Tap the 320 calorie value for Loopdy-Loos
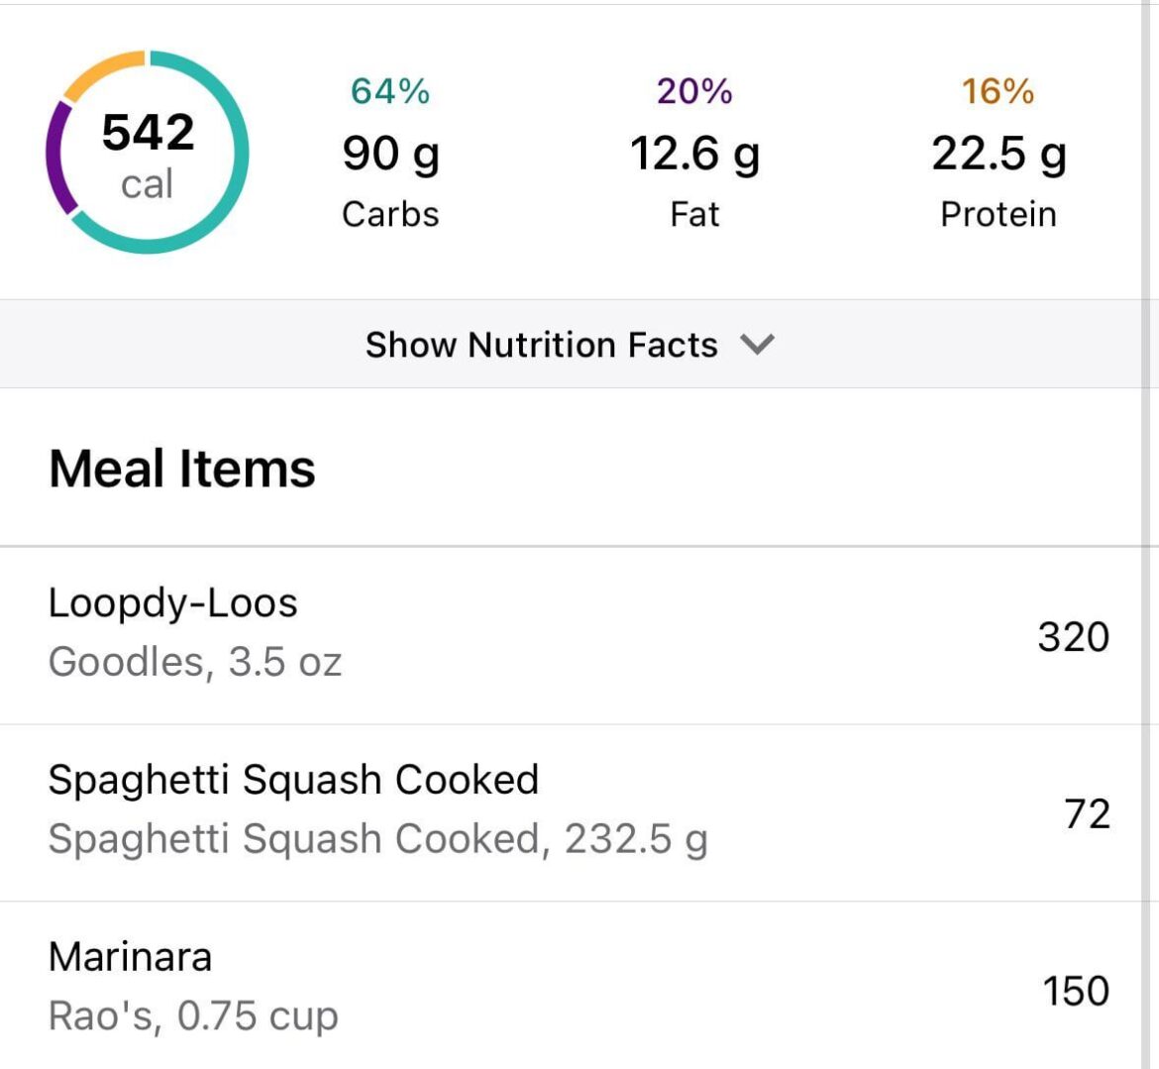Screen dimensions: 1159x1069 point(1075,636)
